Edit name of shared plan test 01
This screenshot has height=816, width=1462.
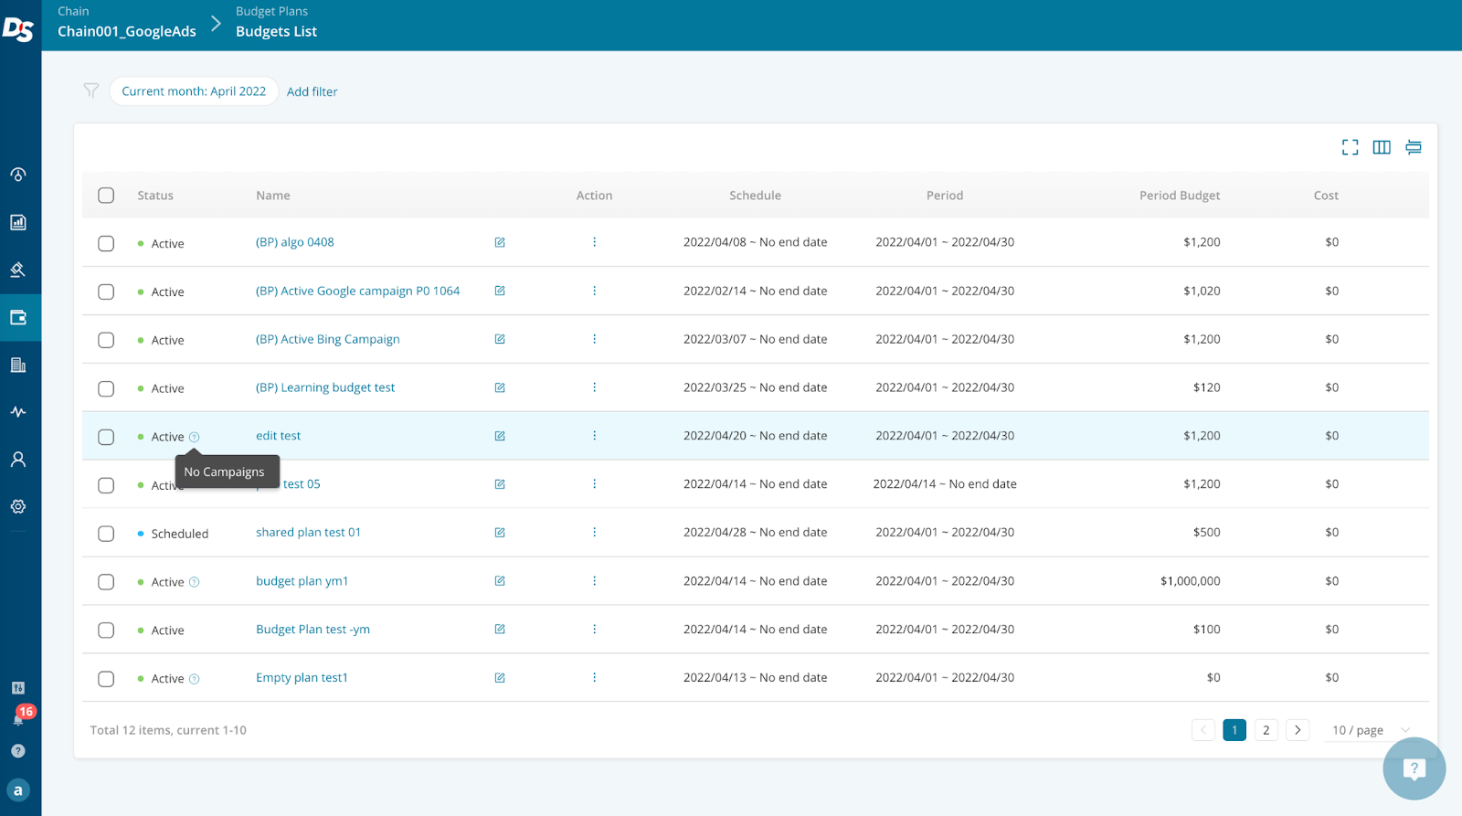click(500, 533)
